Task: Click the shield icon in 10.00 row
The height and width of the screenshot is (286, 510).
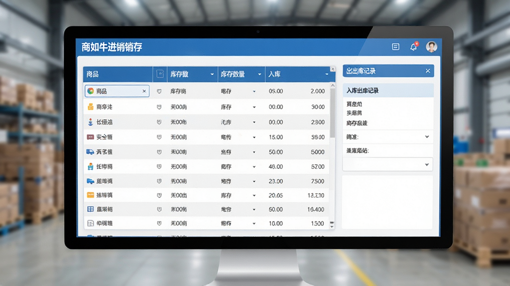Action: click(159, 223)
